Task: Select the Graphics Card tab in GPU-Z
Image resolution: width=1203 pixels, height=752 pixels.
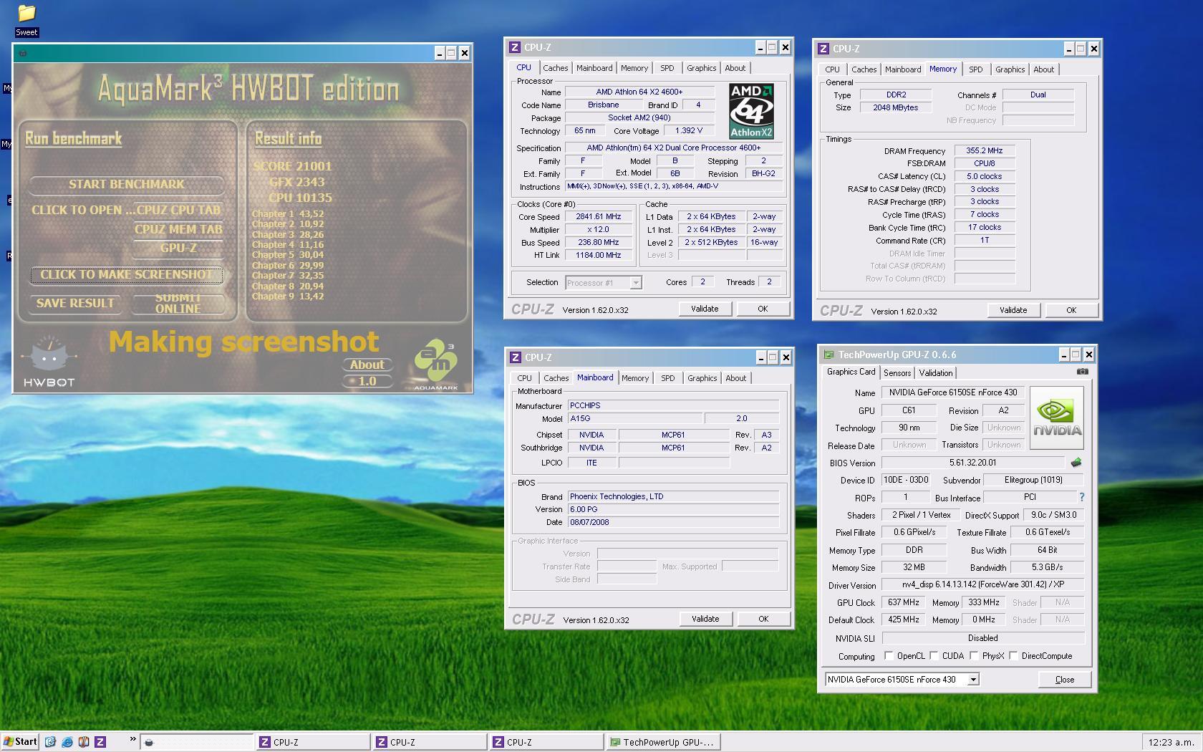Action: point(851,372)
